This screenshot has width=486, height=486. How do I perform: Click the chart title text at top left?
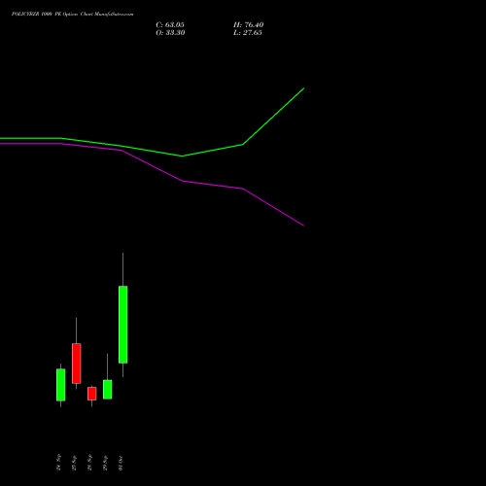[x=72, y=15]
